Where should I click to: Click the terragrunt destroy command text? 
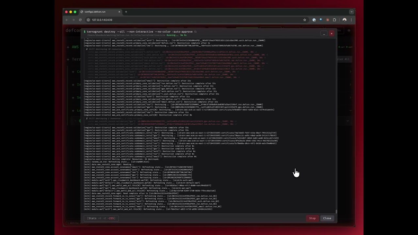click(x=139, y=32)
